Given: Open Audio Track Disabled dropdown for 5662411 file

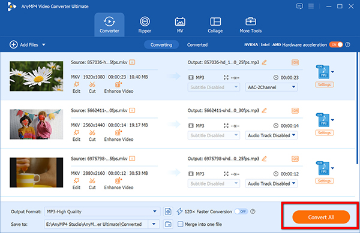Looking at the screenshot, I should [x=271, y=135].
